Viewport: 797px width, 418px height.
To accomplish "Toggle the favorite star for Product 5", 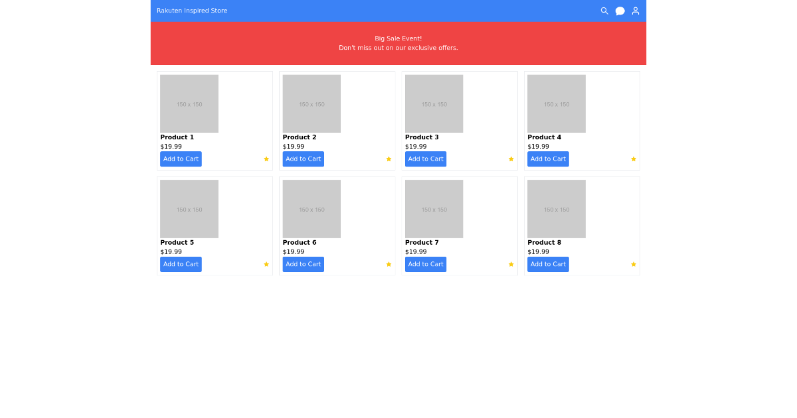I will pyautogui.click(x=266, y=264).
